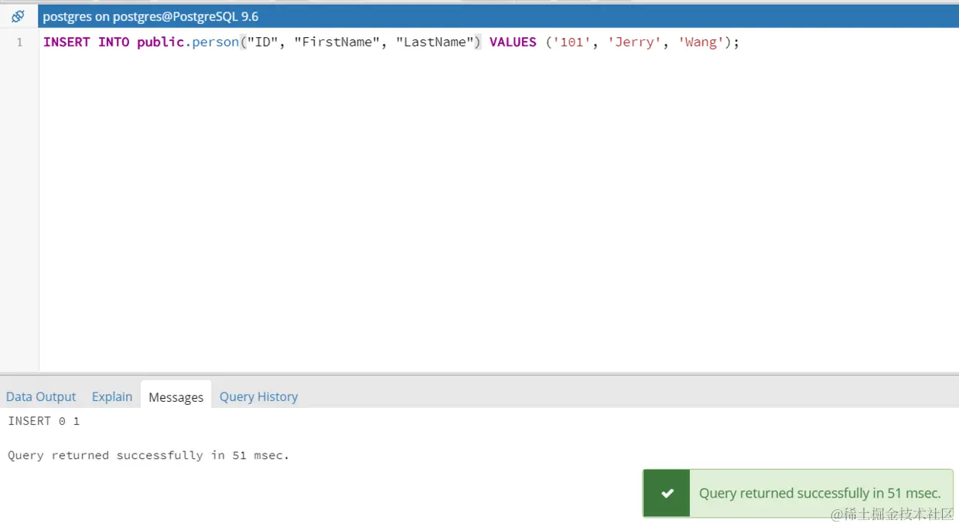
Task: Click the '101' value in the query
Action: tap(572, 42)
